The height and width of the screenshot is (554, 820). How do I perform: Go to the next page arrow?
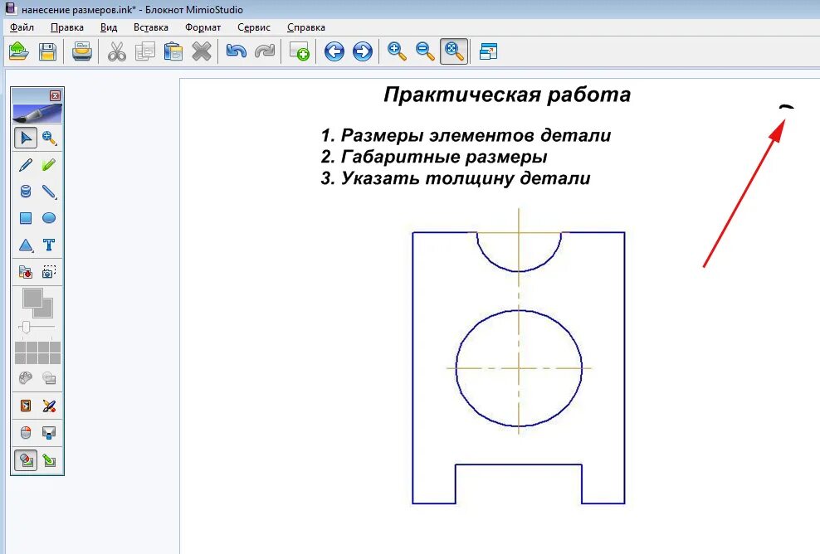tap(363, 51)
